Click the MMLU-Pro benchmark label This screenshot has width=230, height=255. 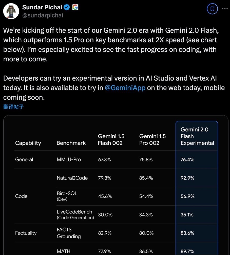point(69,159)
